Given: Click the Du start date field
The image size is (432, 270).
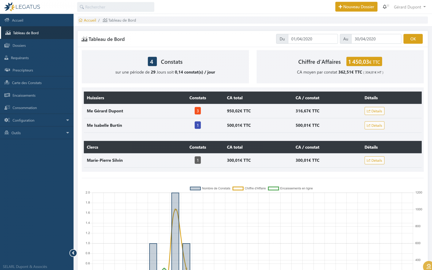Looking at the screenshot, I should click(x=313, y=39).
